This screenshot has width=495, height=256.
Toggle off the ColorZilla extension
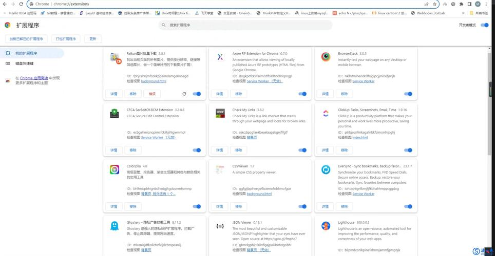[197, 206]
